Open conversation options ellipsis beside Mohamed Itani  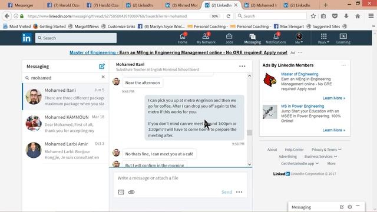242,67
